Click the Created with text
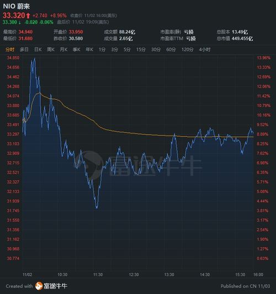 tap(19, 286)
